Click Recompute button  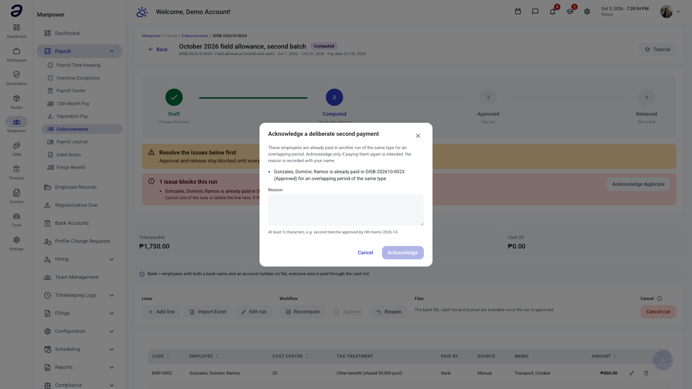302,312
